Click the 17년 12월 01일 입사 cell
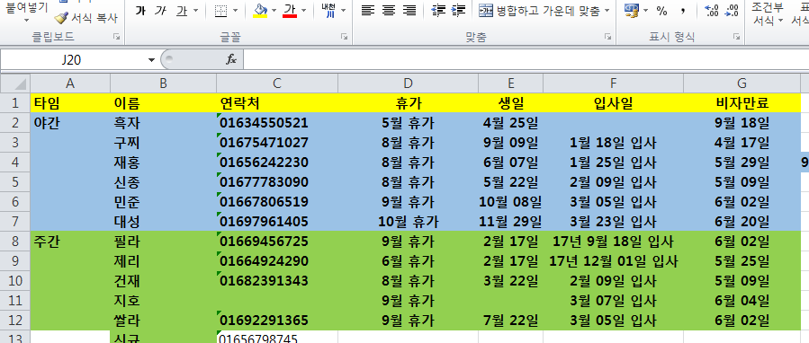 pyautogui.click(x=613, y=261)
